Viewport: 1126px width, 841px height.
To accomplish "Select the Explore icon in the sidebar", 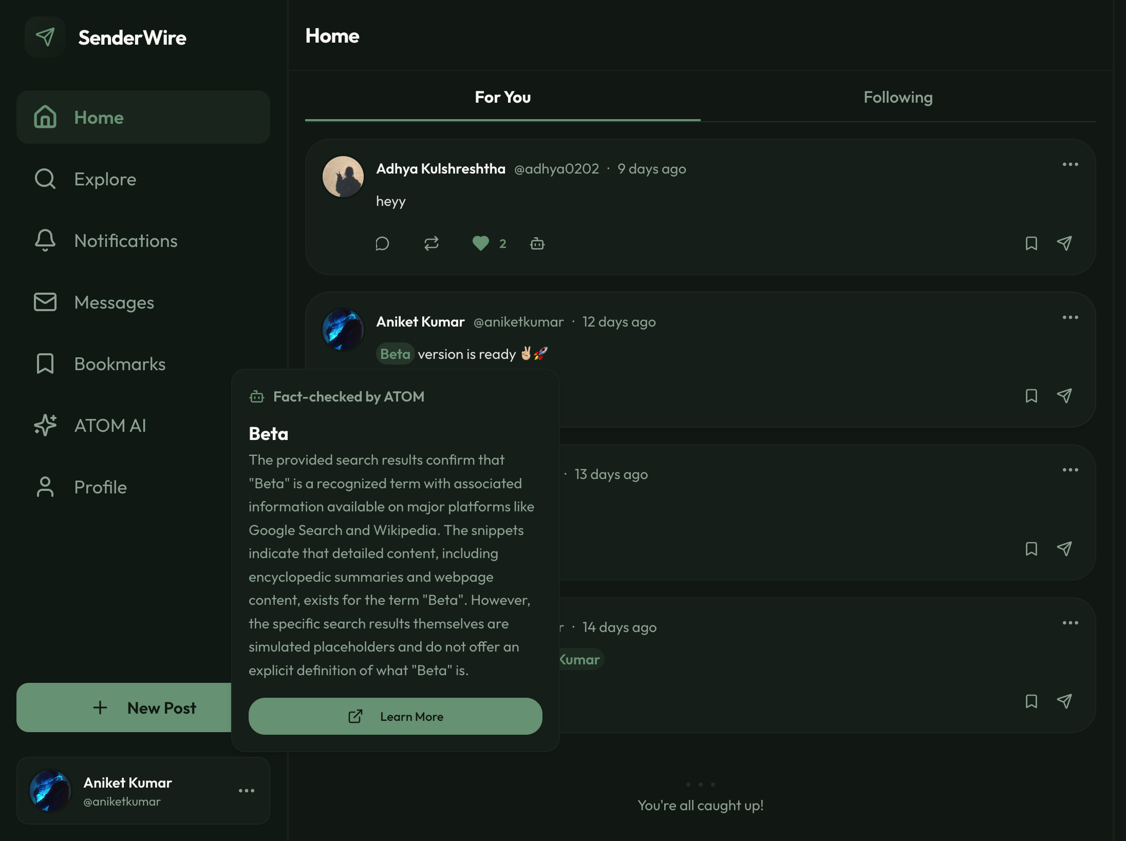I will pyautogui.click(x=45, y=179).
